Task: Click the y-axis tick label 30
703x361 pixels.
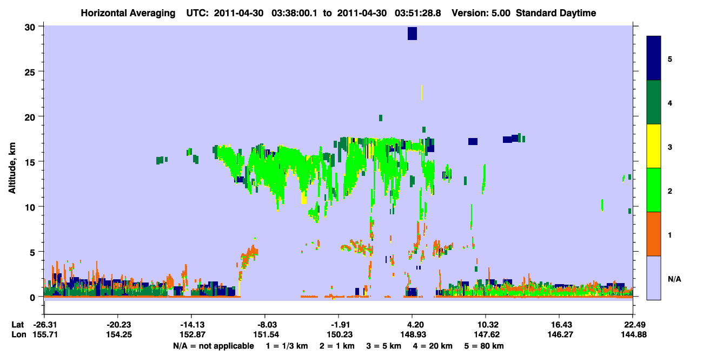Action: (x=31, y=27)
